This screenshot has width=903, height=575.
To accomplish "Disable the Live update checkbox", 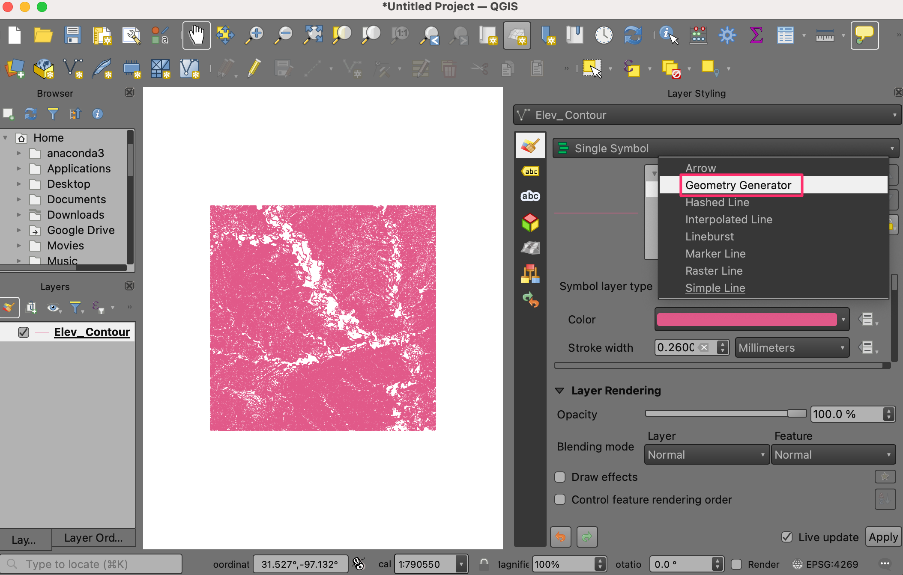I will coord(787,537).
